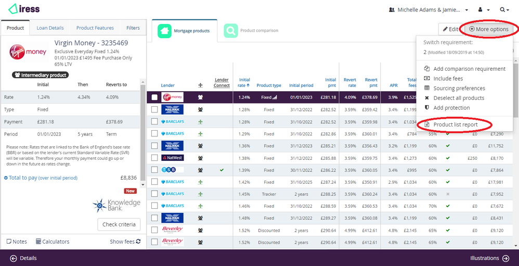The width and height of the screenshot is (519, 266).
Task: Sort by Initial period column header
Action: click(x=301, y=85)
